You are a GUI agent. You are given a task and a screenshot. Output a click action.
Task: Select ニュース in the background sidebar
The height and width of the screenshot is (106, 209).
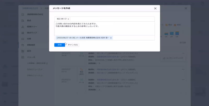pyautogui.click(x=31, y=57)
